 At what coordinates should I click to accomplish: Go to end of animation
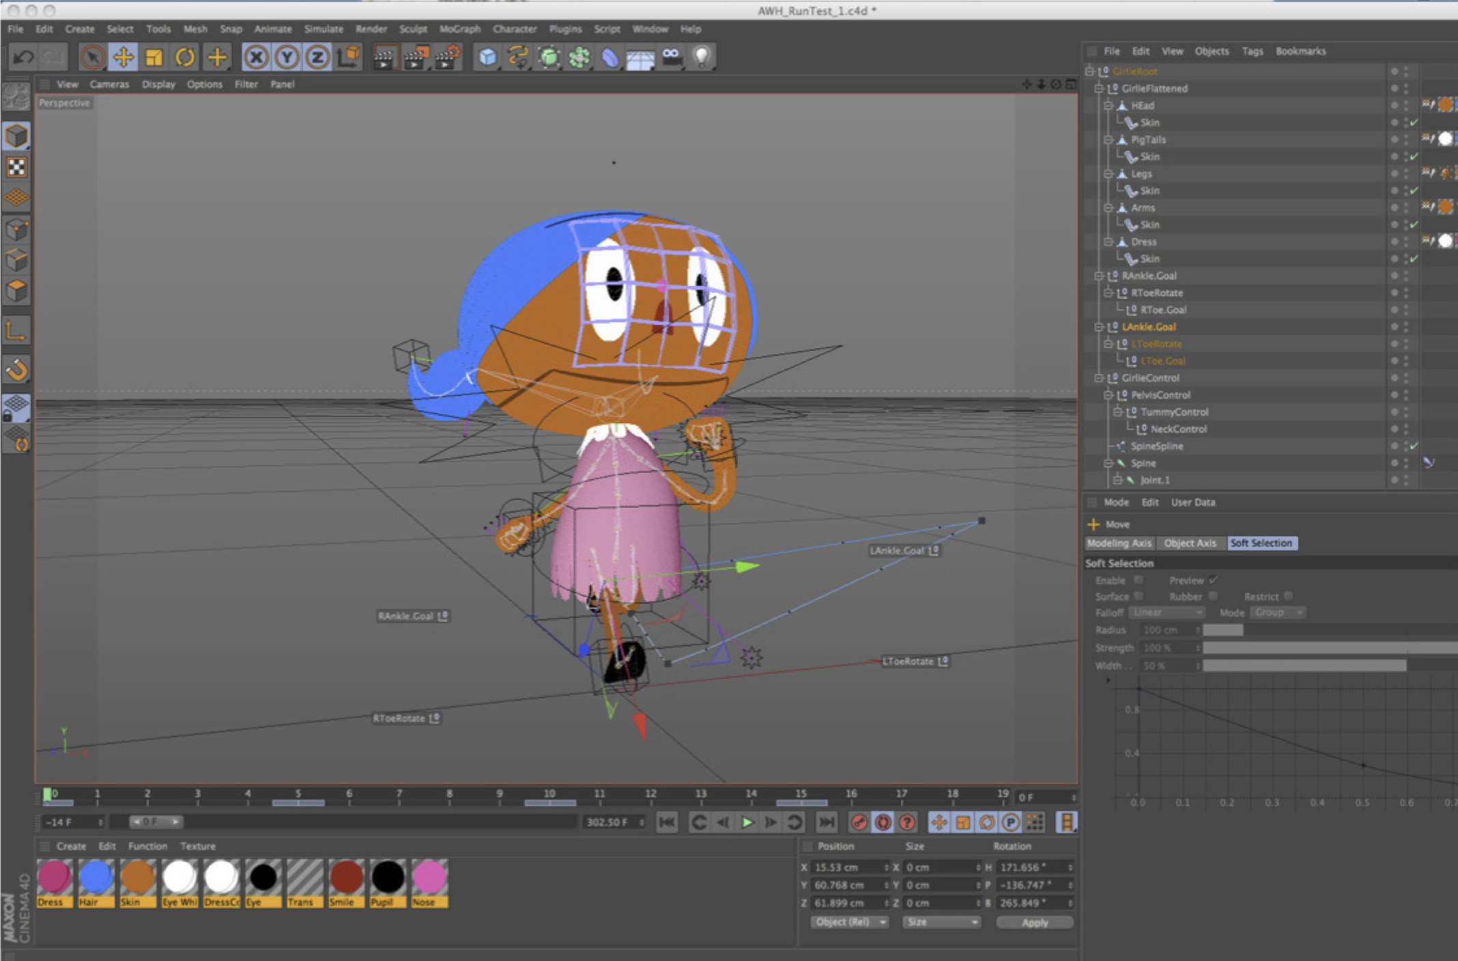pos(827,822)
